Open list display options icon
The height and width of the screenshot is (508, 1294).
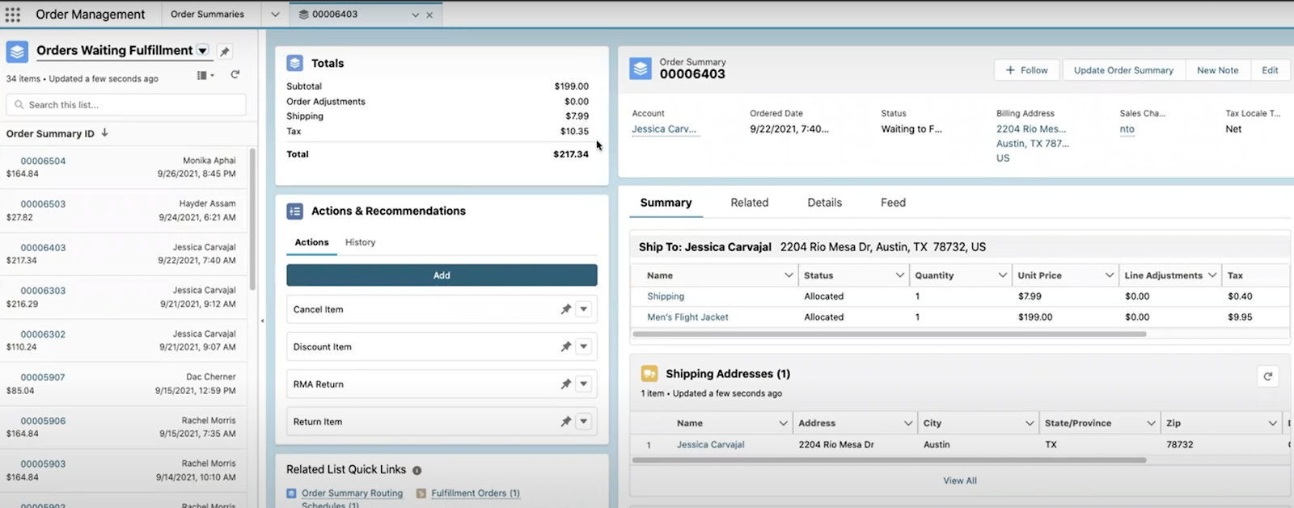pyautogui.click(x=205, y=75)
